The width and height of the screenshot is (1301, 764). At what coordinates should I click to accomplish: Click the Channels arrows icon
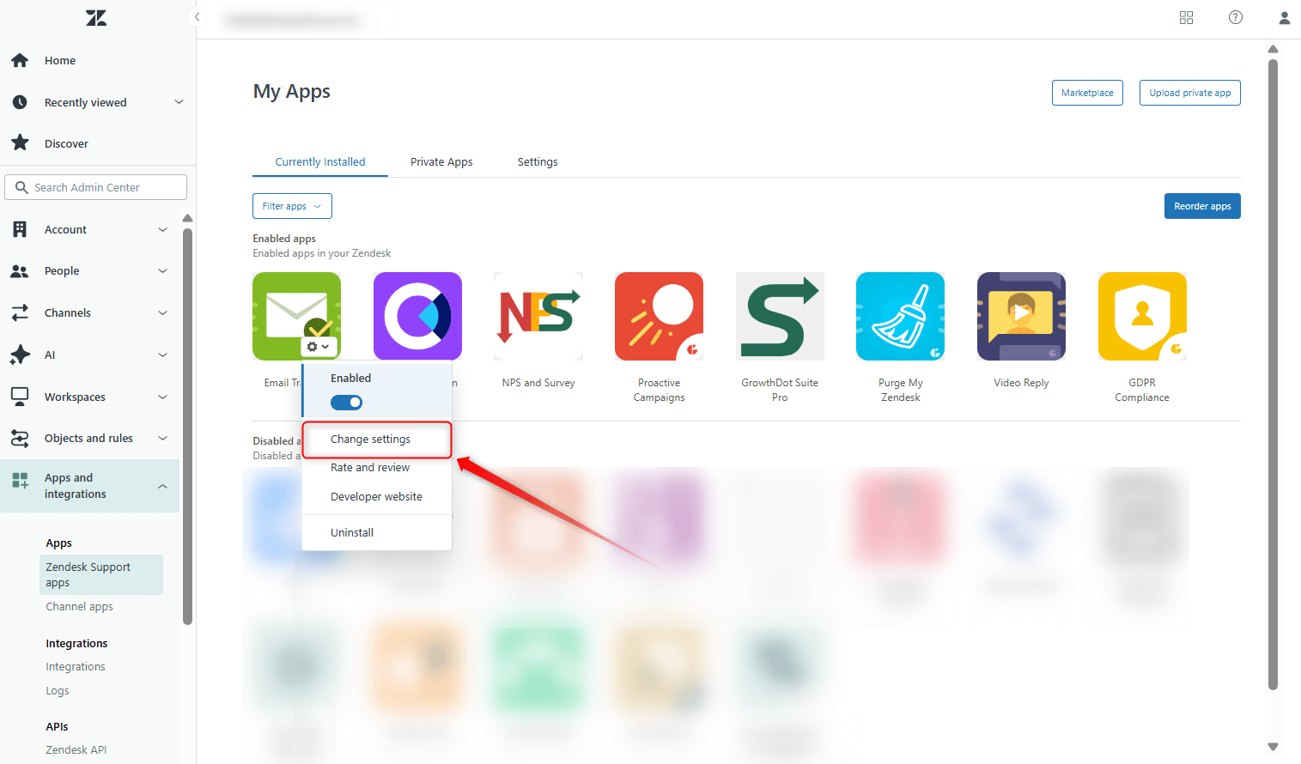click(x=20, y=312)
